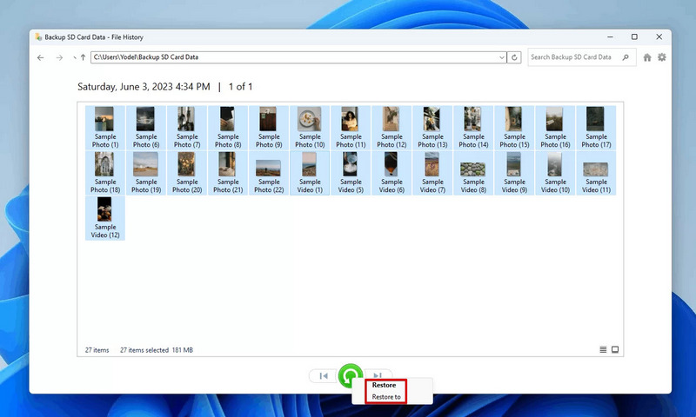This screenshot has height=417, width=696.
Task: Switch to details list view
Action: [603, 350]
